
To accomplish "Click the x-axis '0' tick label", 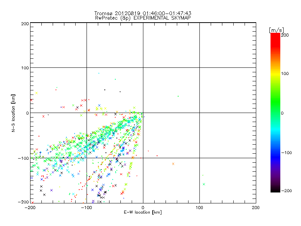I will coord(143,208).
